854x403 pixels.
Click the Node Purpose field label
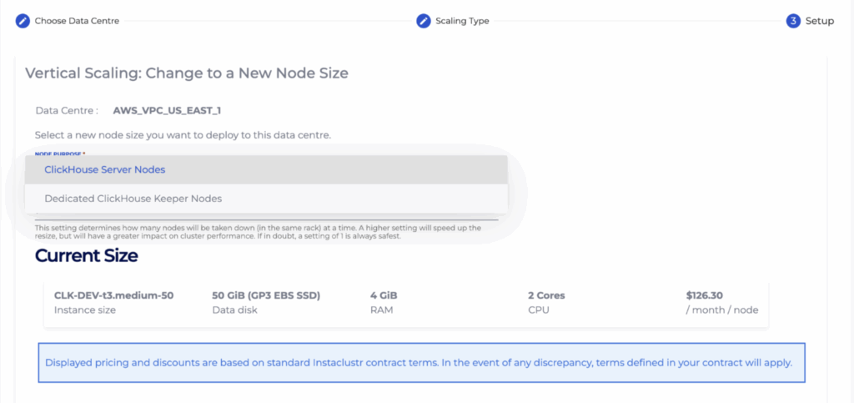tap(60, 154)
